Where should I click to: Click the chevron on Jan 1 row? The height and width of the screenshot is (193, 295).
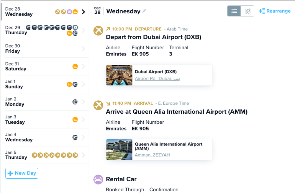point(83,84)
